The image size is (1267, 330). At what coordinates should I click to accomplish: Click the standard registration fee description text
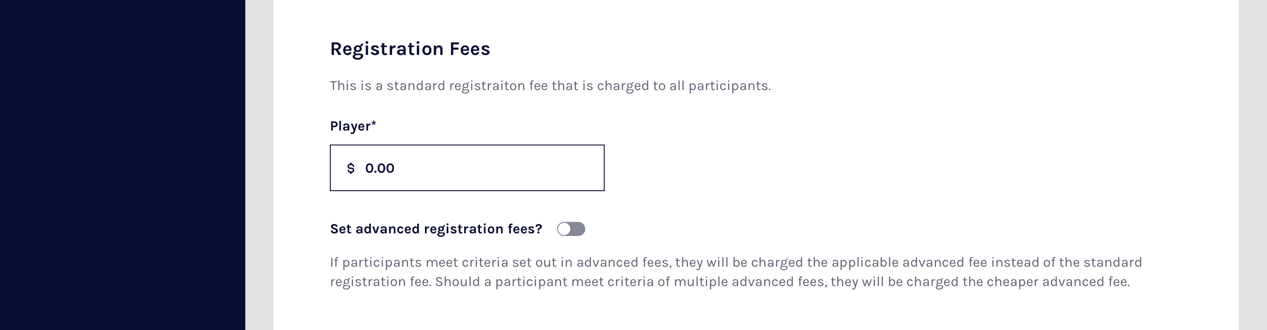click(550, 86)
